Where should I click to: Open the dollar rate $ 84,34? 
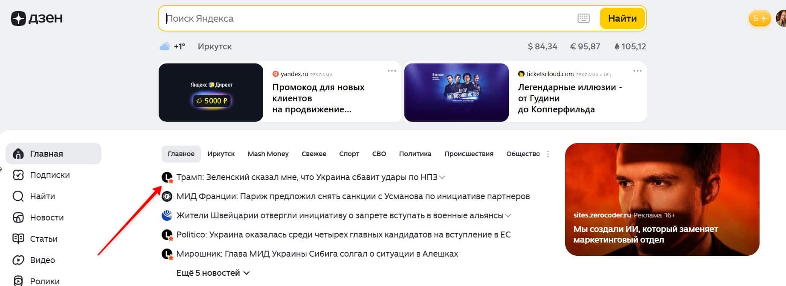(542, 46)
